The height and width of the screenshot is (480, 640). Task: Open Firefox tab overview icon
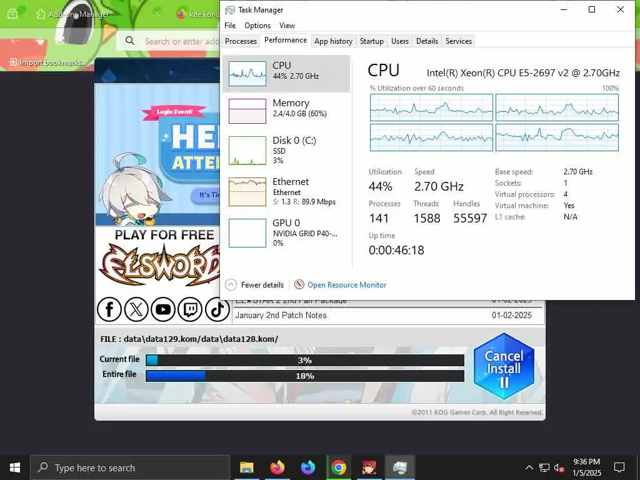click(x=12, y=14)
